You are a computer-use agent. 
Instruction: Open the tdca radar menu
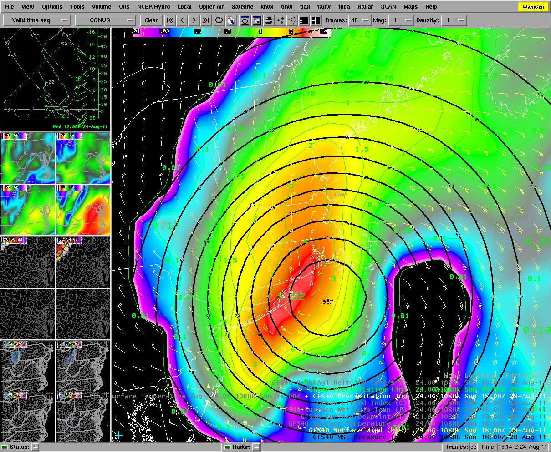click(x=344, y=7)
